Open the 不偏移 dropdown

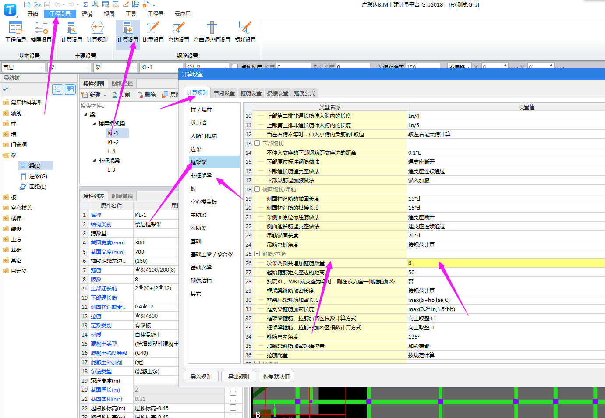[468, 67]
